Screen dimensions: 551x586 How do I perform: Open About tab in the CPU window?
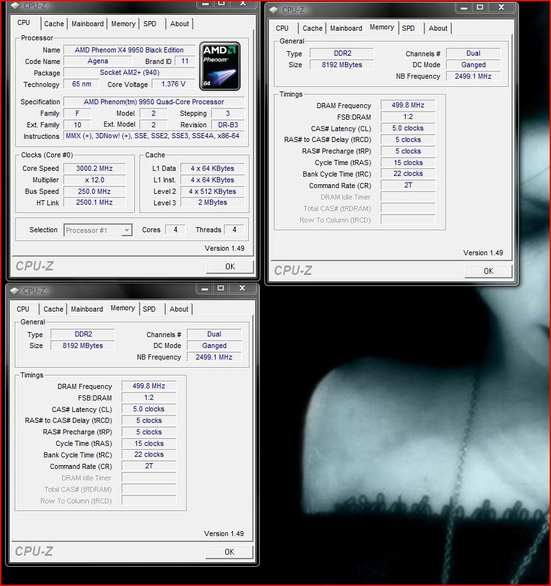[x=179, y=24]
